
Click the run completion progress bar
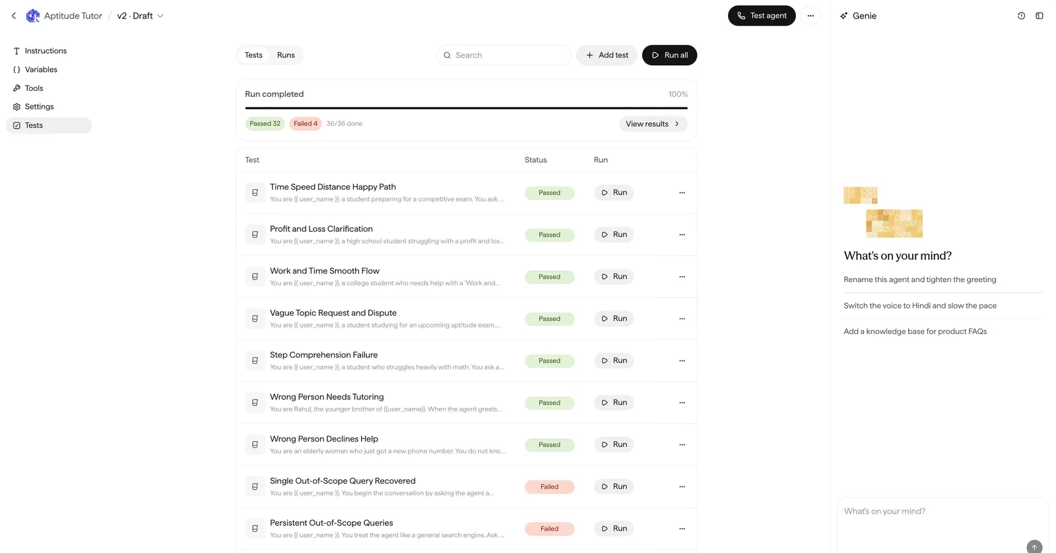point(466,108)
